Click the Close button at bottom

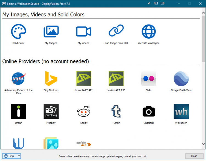[x=194, y=156]
